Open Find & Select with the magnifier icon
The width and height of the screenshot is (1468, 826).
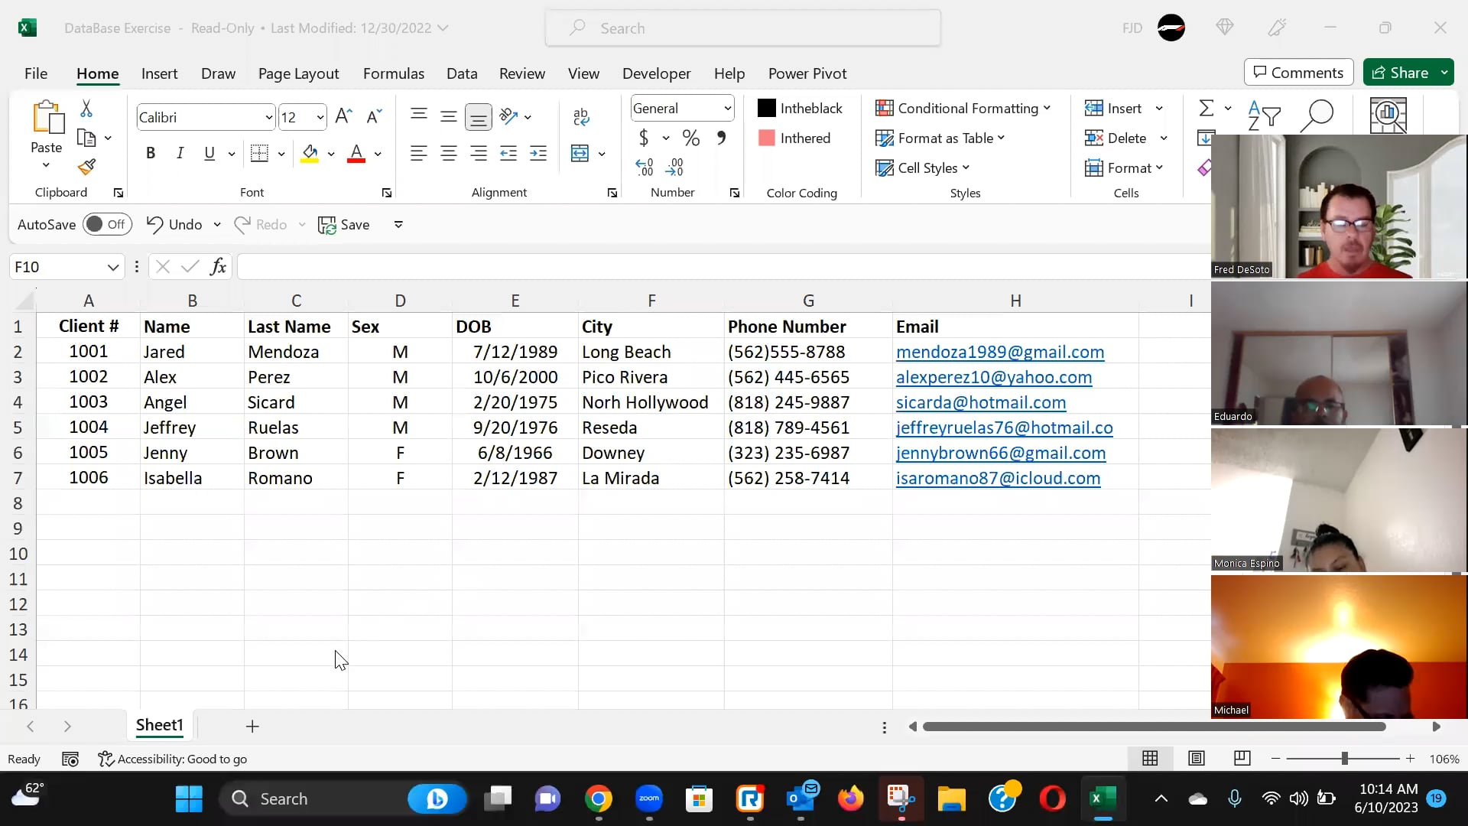pyautogui.click(x=1317, y=116)
